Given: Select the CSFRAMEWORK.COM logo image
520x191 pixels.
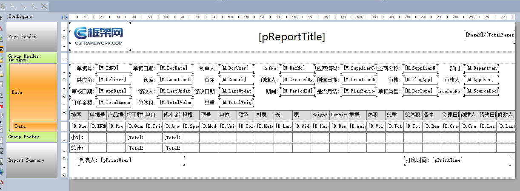Looking at the screenshot, I should (x=100, y=37).
